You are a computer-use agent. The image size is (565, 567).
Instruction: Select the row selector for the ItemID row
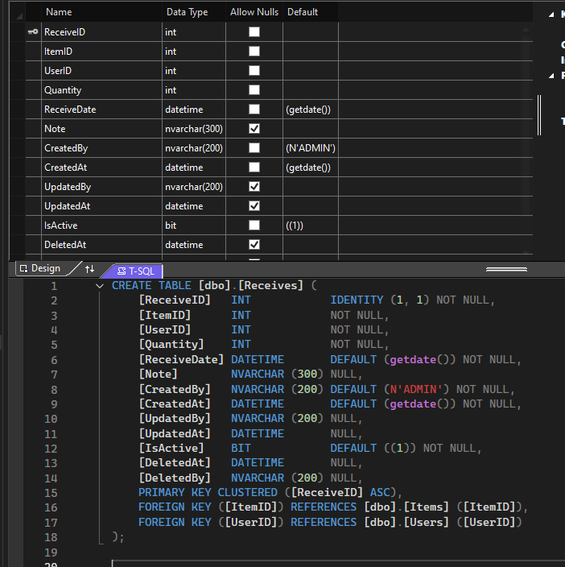[32, 52]
